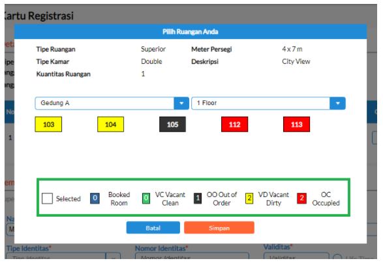Cancel with the Batal button
383x263 pixels.
(153, 228)
